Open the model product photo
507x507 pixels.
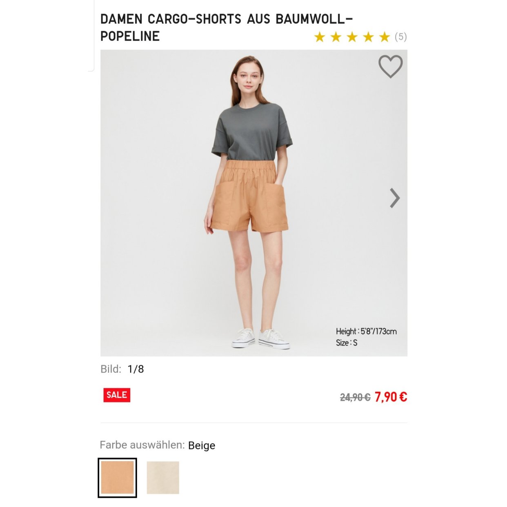coord(254,203)
